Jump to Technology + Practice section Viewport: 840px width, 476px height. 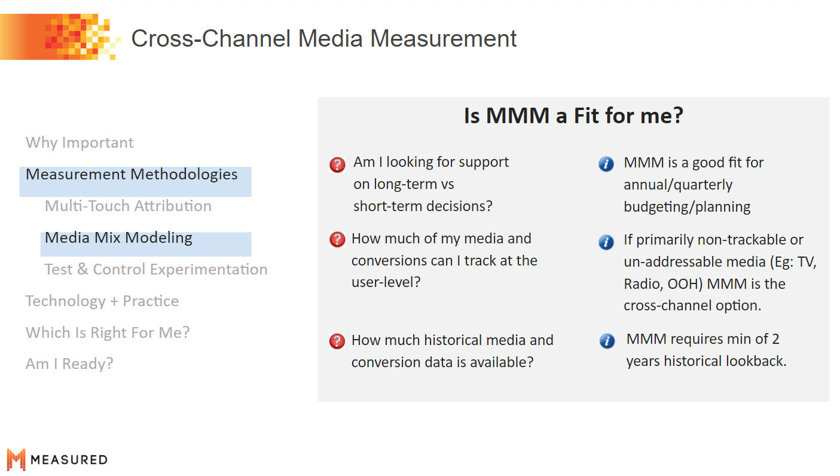click(x=102, y=301)
